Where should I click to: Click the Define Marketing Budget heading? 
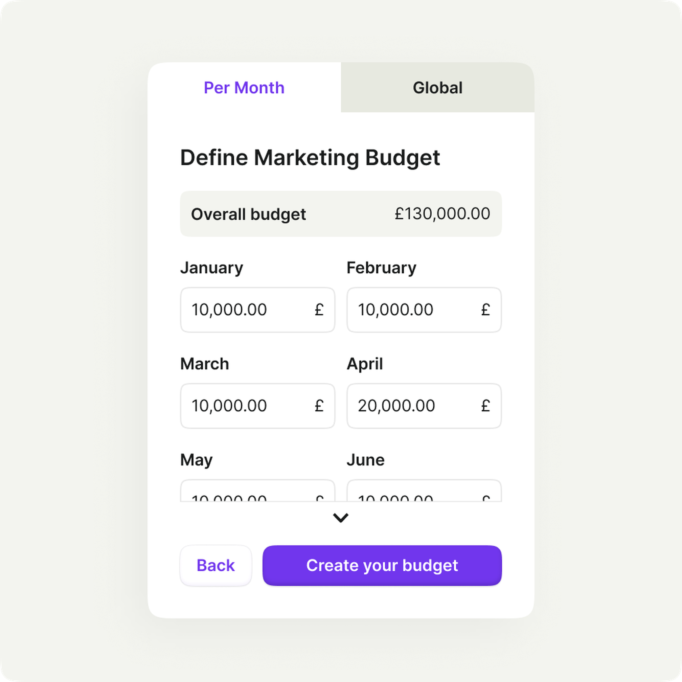coord(310,157)
